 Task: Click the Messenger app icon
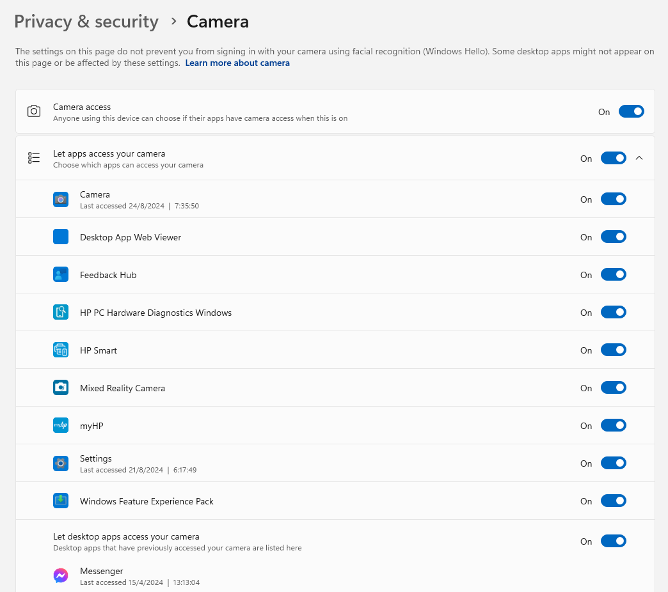pos(61,576)
